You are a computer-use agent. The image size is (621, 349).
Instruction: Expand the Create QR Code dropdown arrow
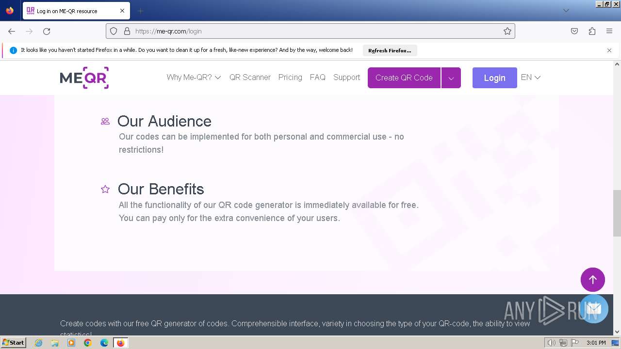(451, 78)
